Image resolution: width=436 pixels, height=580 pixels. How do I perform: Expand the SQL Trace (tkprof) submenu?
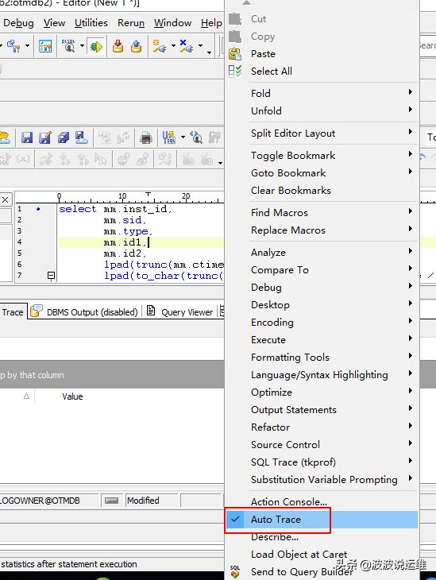click(x=322, y=462)
